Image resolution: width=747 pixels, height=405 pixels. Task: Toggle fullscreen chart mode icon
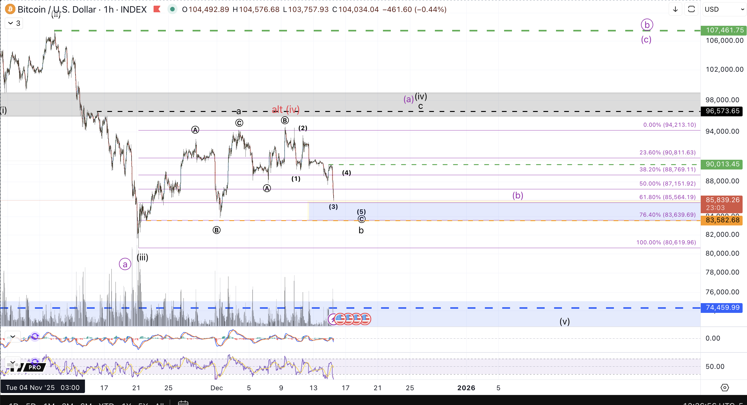pos(691,9)
